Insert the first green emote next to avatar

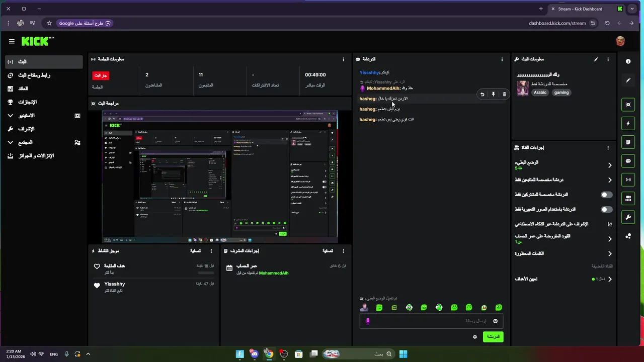click(x=379, y=308)
